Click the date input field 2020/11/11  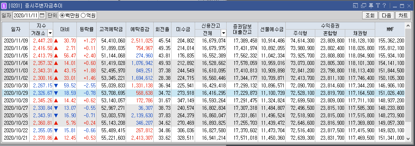pos(26,15)
